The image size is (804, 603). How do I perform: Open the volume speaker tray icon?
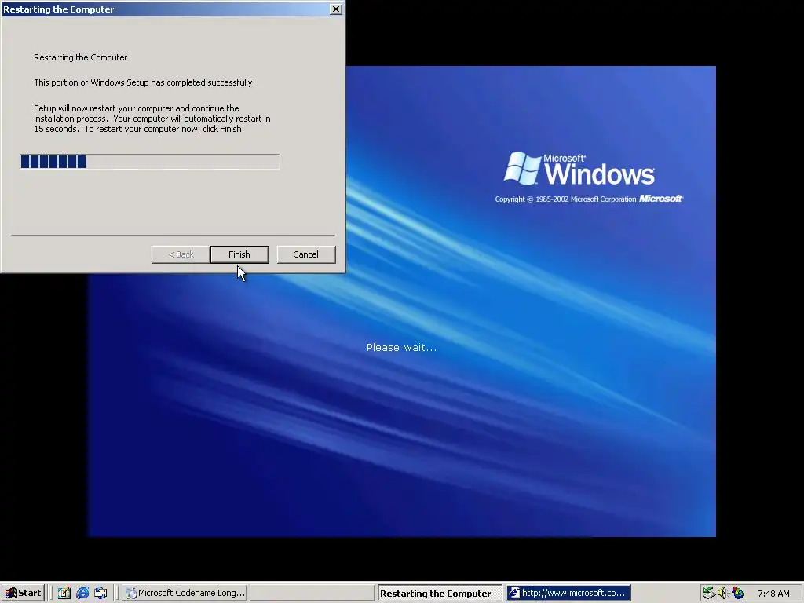pos(723,594)
